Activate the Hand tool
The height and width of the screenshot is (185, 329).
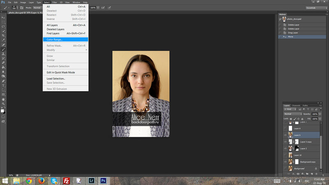tap(3, 99)
